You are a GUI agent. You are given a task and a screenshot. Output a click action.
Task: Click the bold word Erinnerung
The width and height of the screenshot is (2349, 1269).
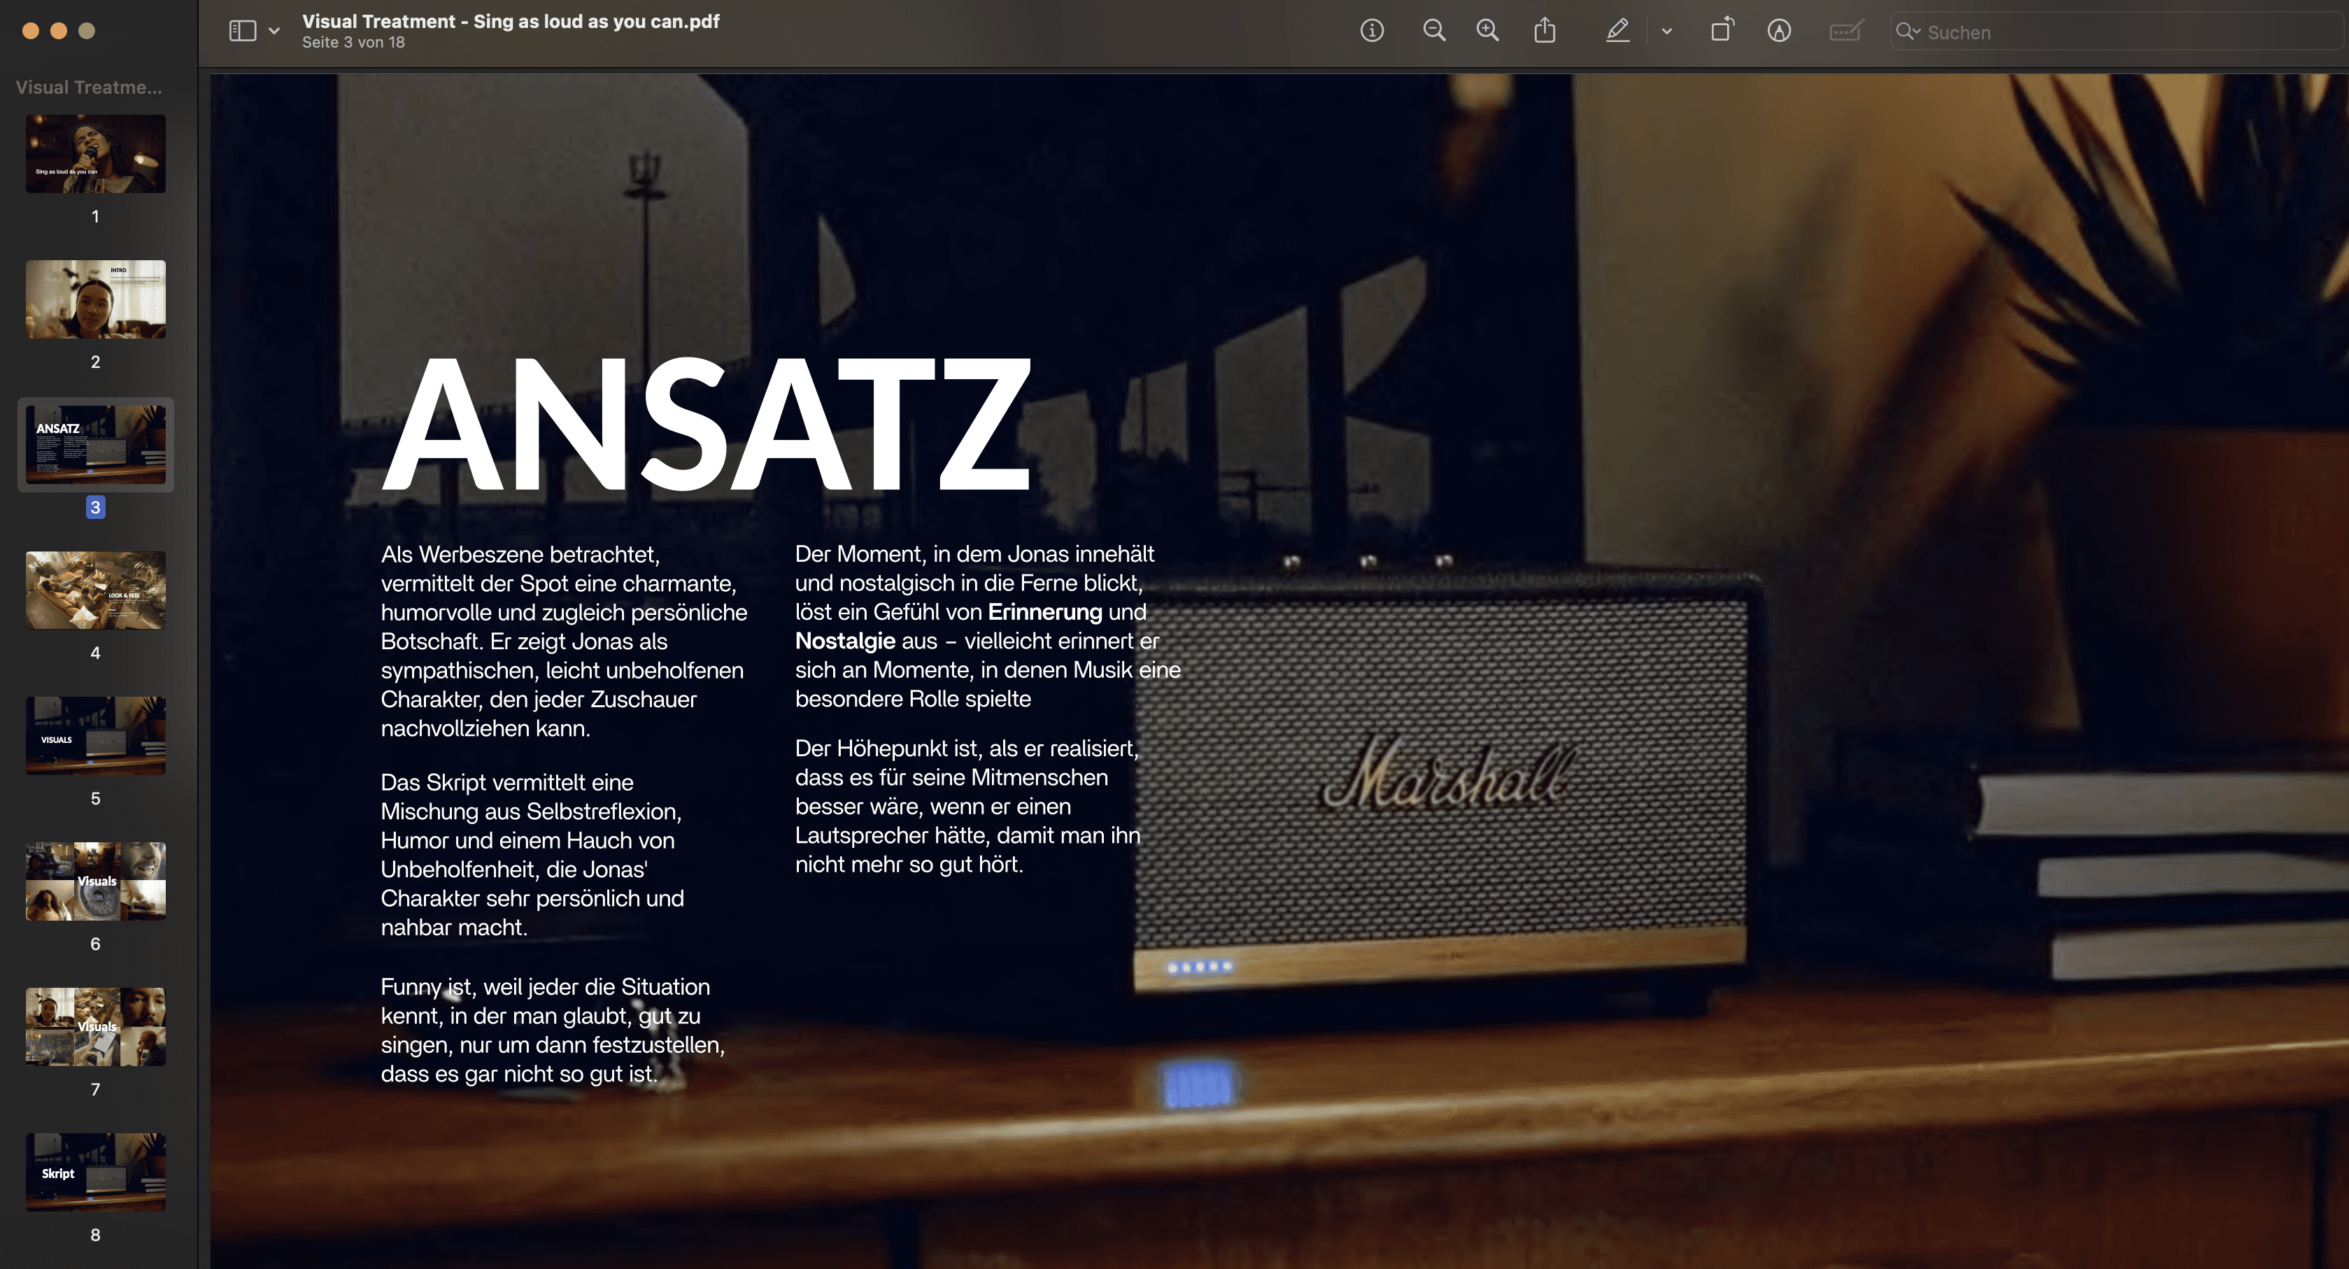click(x=1045, y=611)
